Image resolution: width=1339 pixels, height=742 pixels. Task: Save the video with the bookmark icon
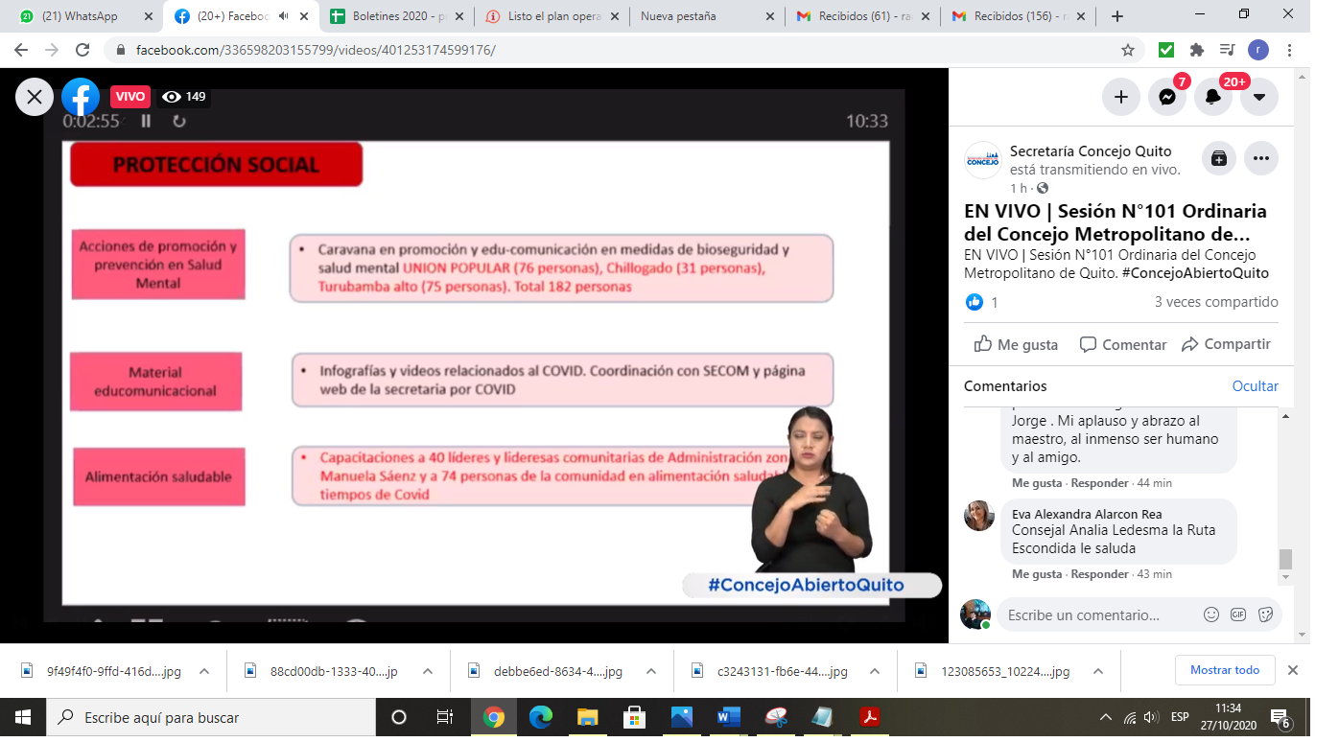1218,158
